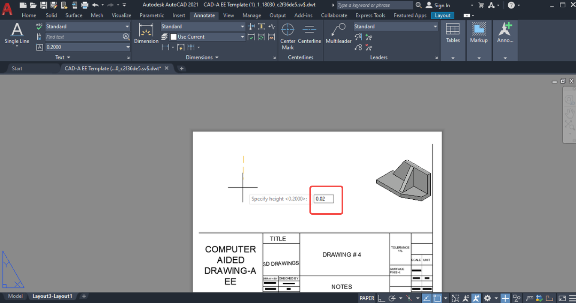Viewport: 576px width, 303px height.
Task: Create a new layout with the plus button
Action: [84, 296]
